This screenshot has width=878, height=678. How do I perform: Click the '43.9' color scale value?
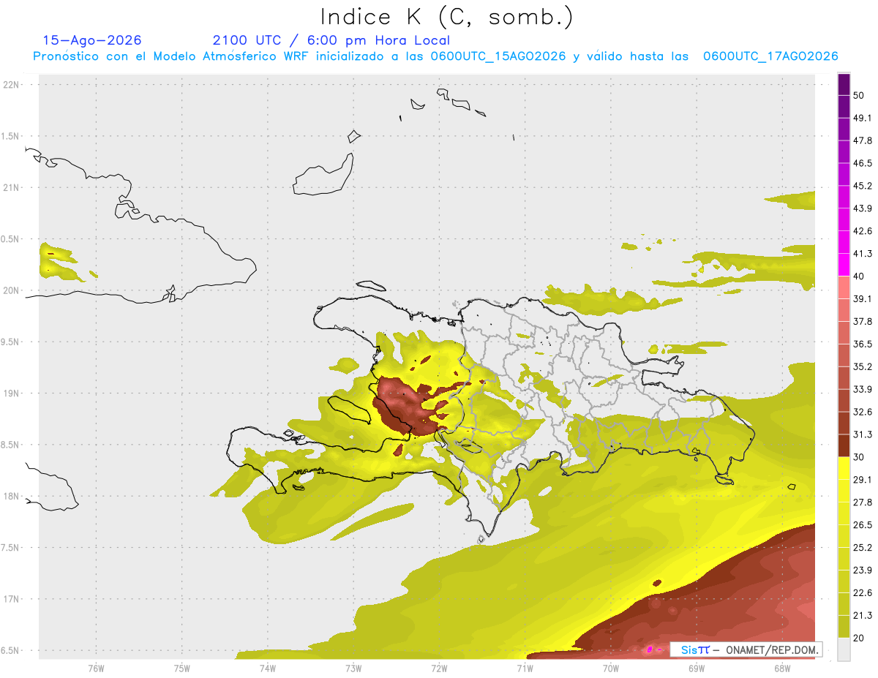(x=863, y=208)
